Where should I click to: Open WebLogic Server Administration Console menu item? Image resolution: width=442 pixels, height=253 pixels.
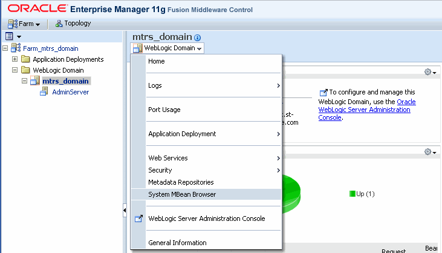pos(206,218)
